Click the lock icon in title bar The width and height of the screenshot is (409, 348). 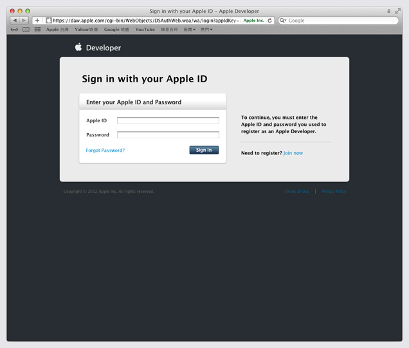click(388, 11)
